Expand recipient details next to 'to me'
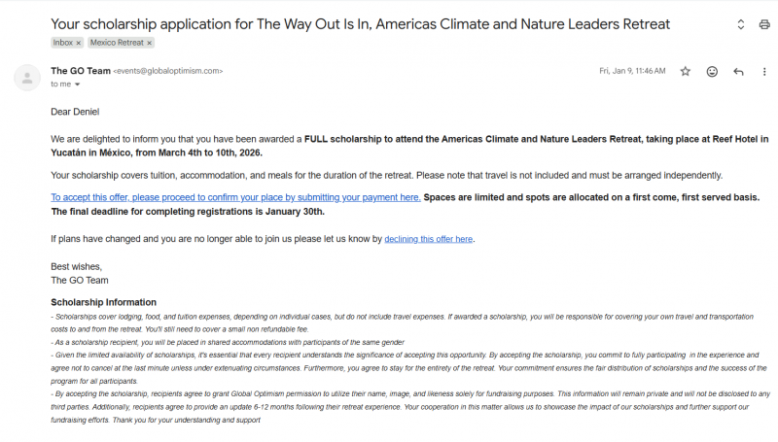 [77, 85]
